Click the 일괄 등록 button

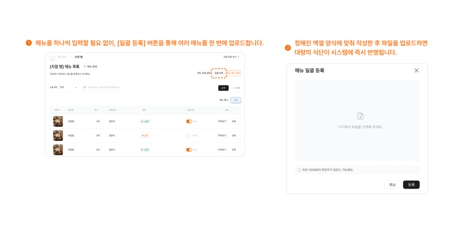point(219,73)
